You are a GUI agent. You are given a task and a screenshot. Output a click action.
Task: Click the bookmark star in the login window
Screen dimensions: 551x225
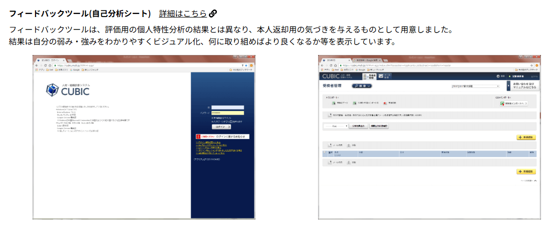click(x=246, y=65)
